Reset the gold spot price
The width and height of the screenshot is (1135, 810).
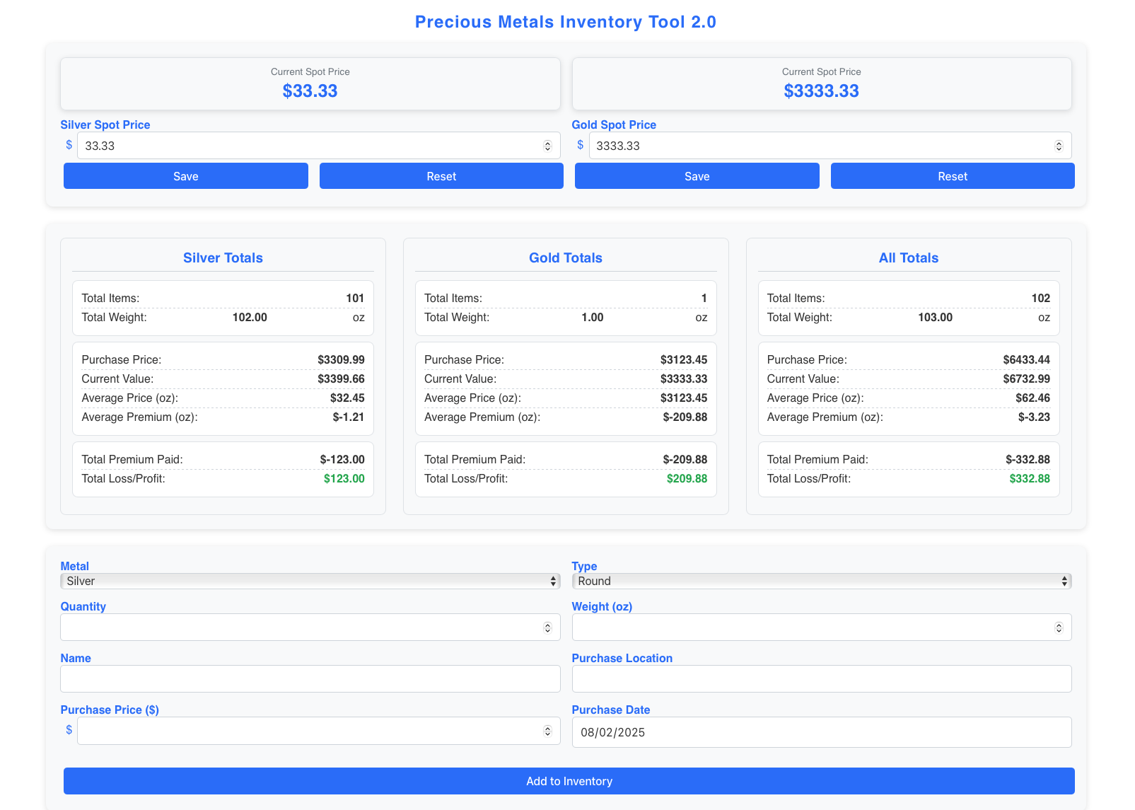(953, 176)
